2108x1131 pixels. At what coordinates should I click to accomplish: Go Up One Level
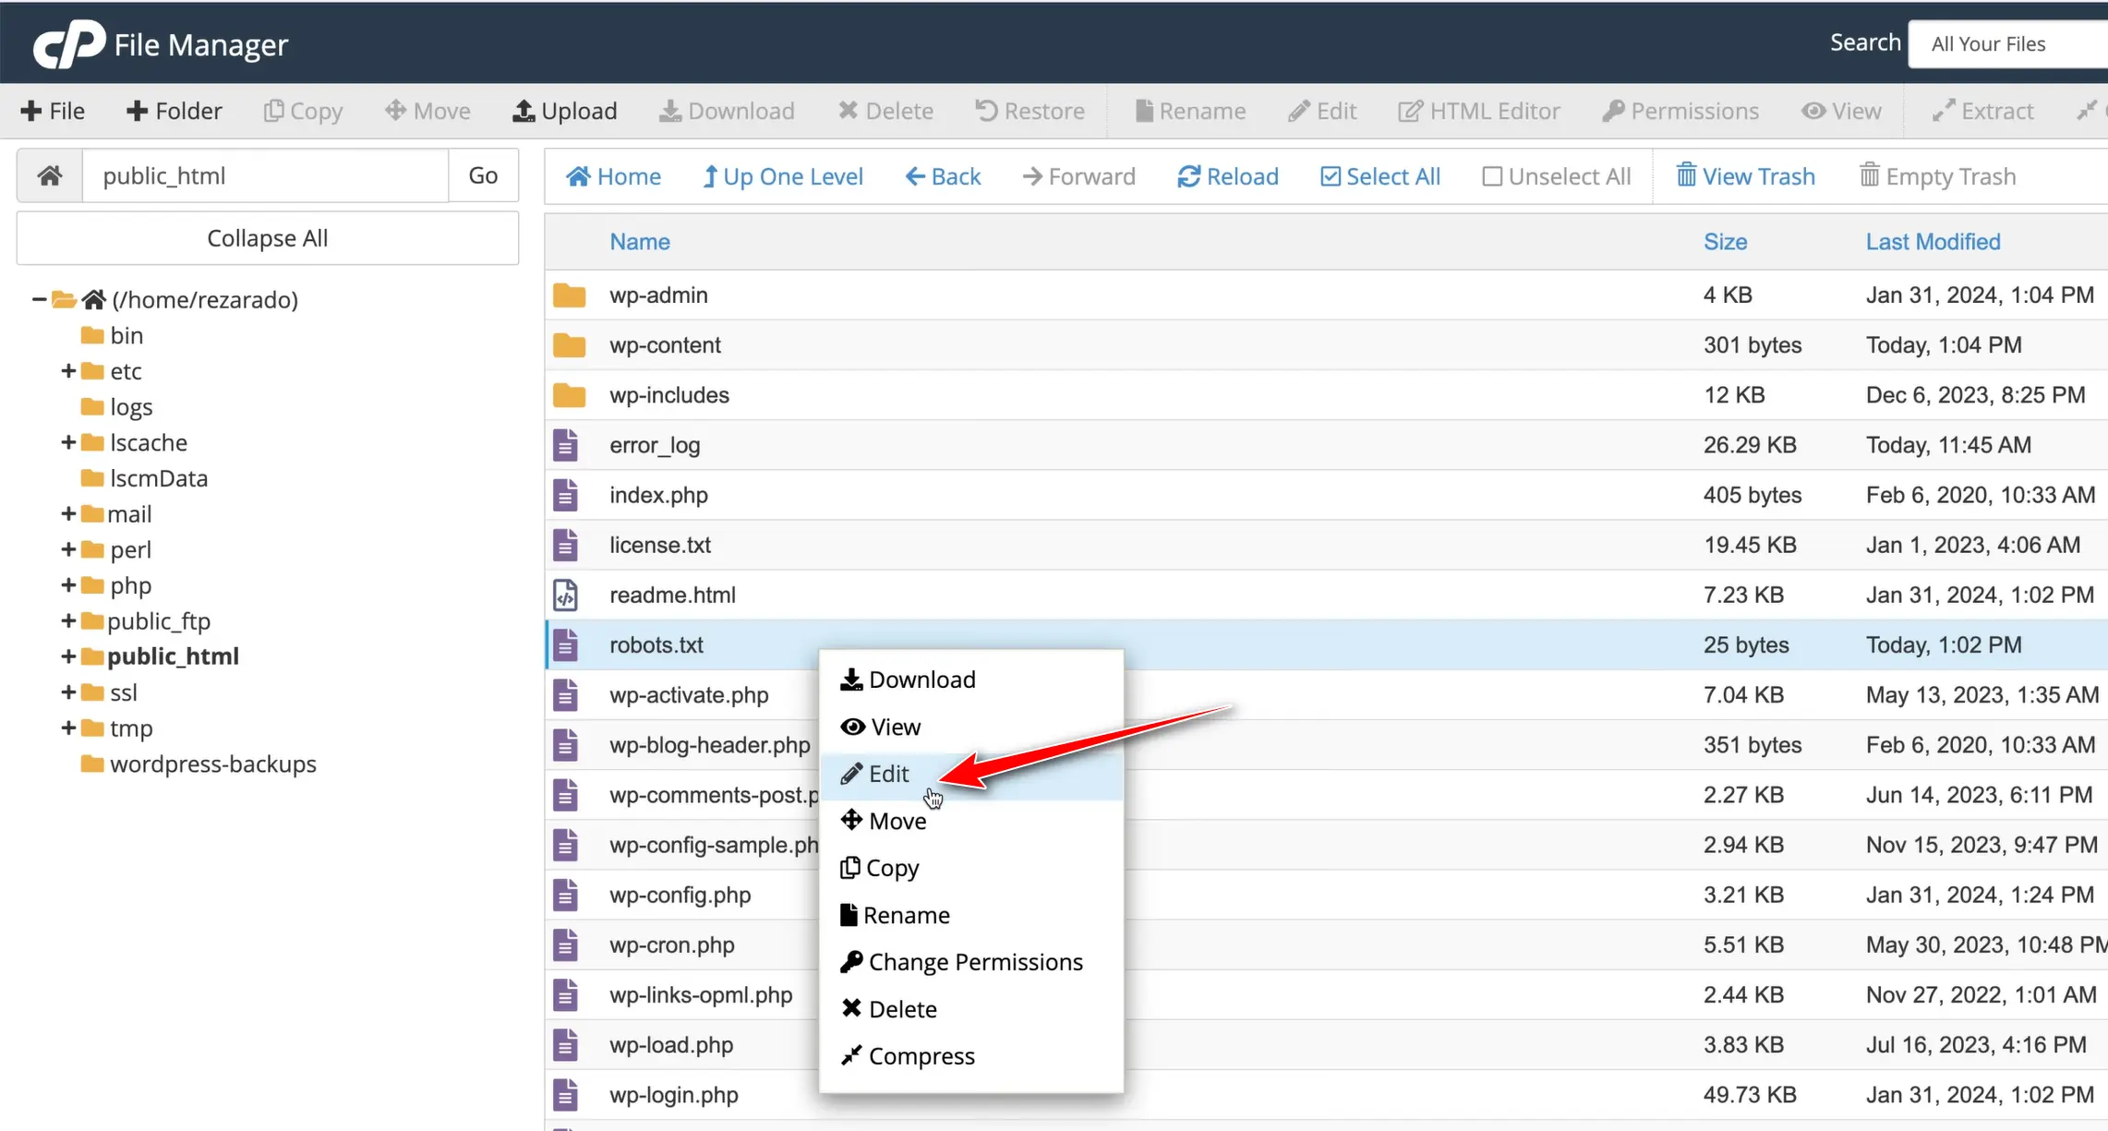(782, 176)
